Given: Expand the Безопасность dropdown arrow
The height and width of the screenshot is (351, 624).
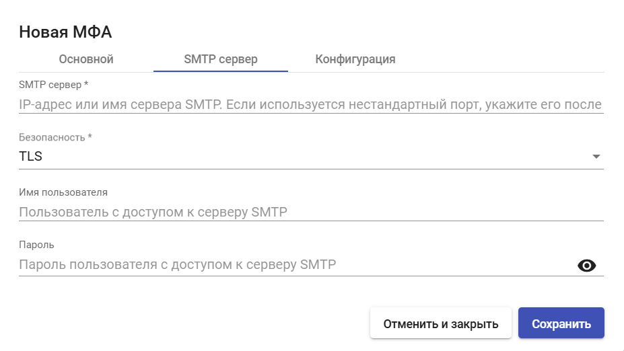Looking at the screenshot, I should tap(596, 157).
